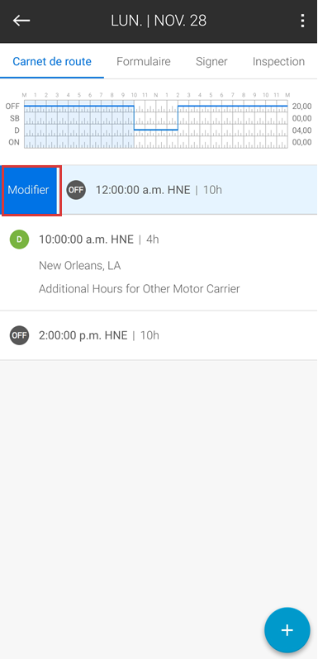Tap the OFF status icon at 2:00:00 p.m.
The image size is (318, 659).
click(x=19, y=335)
